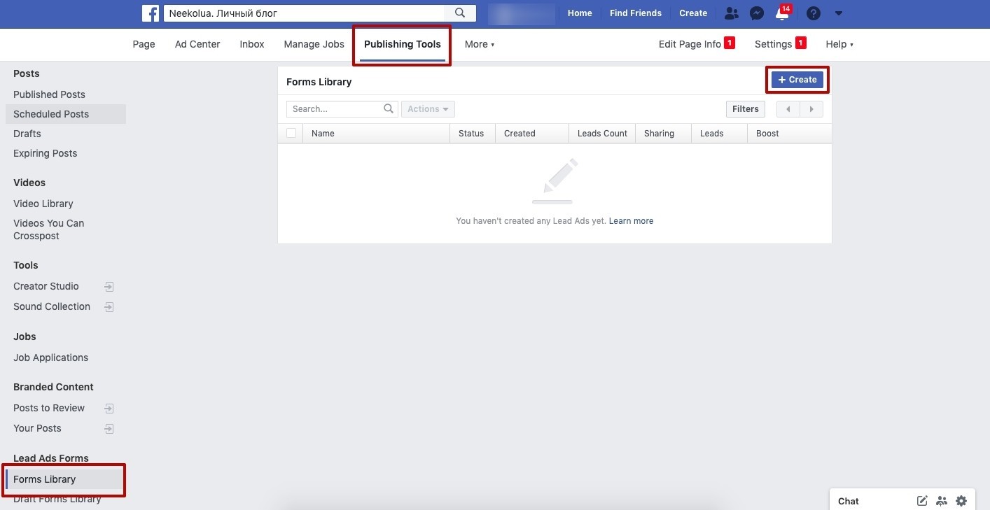This screenshot has height=510, width=990.
Task: Open Creator Studio external link icon
Action: coord(109,287)
